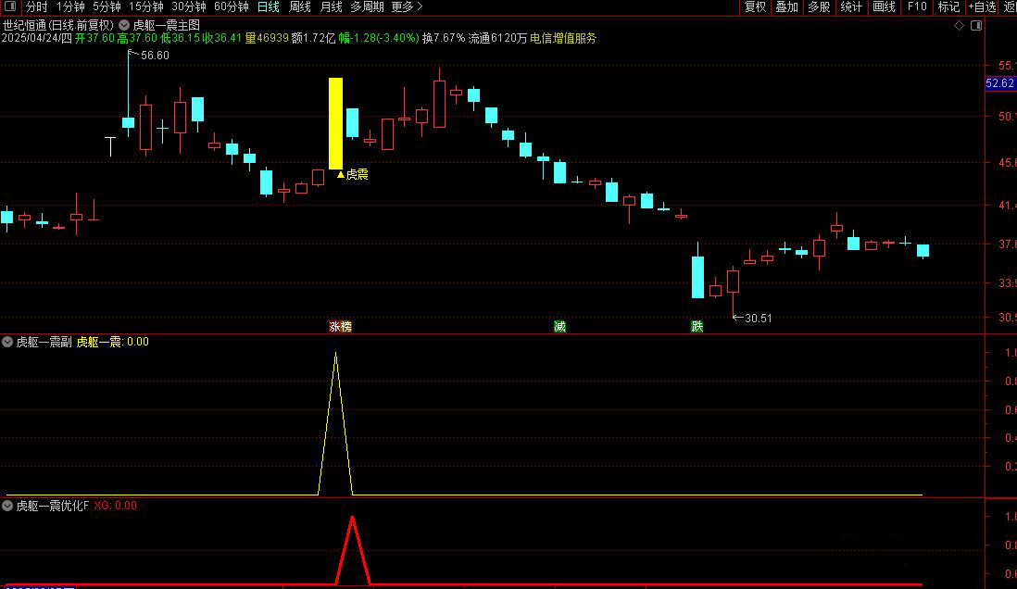Open the 多周期 multi-period view

click(367, 6)
